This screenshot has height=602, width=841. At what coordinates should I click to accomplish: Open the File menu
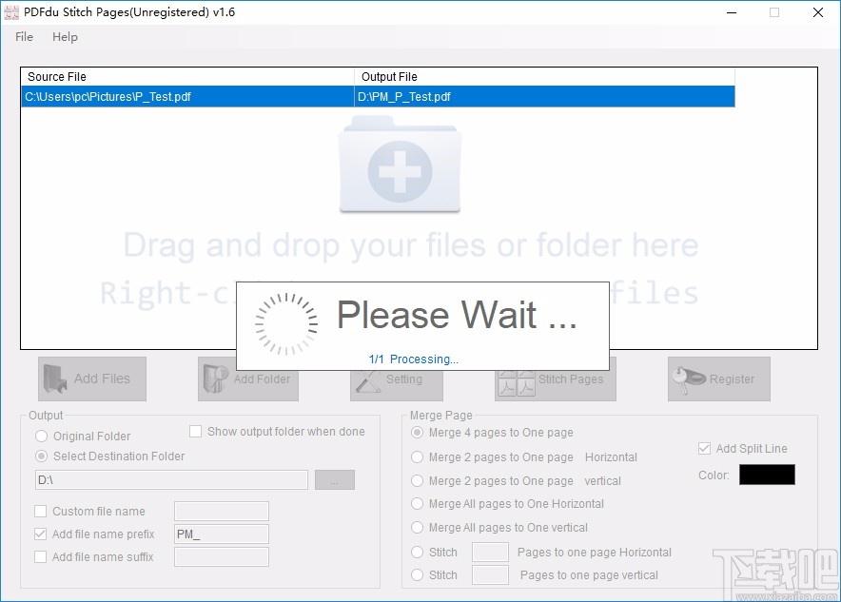[x=25, y=37]
